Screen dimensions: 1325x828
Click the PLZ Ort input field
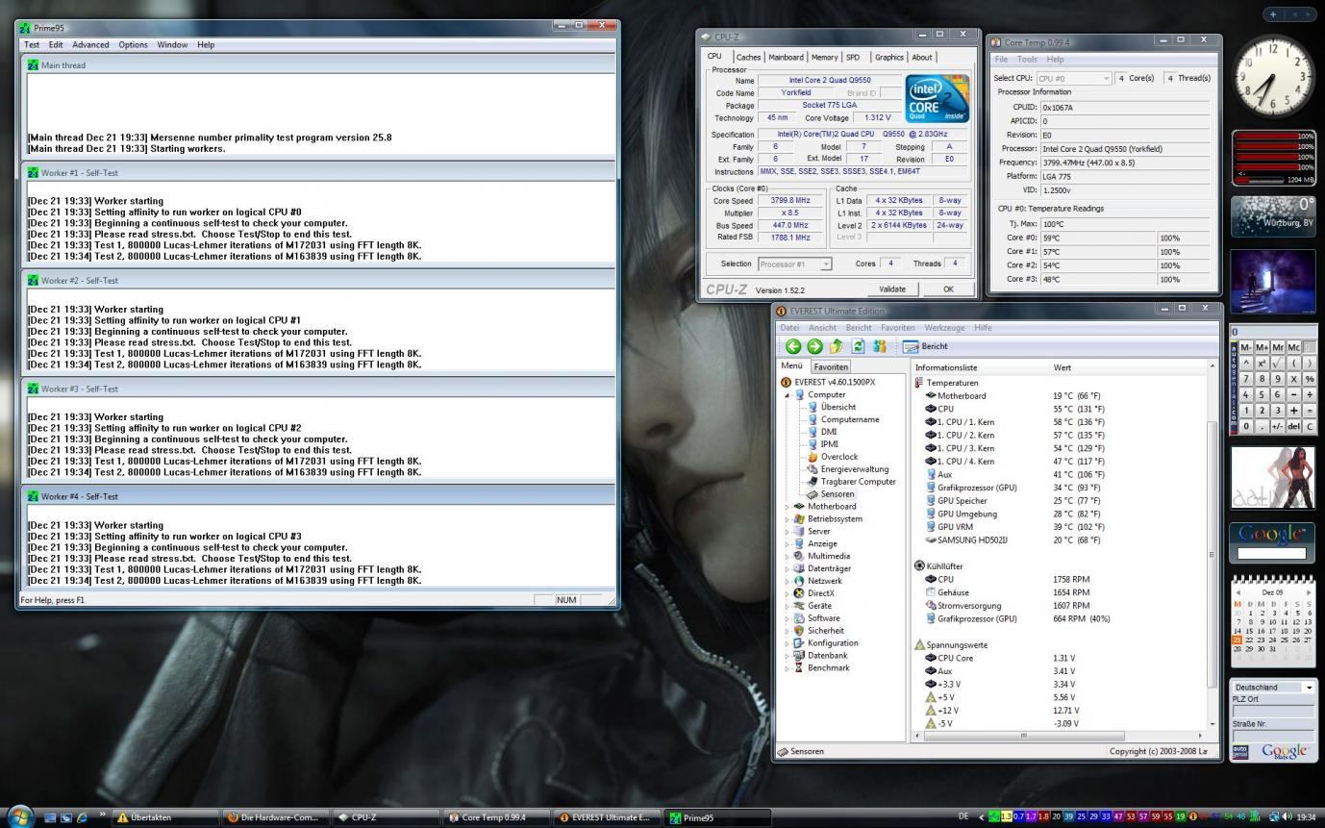click(1272, 712)
